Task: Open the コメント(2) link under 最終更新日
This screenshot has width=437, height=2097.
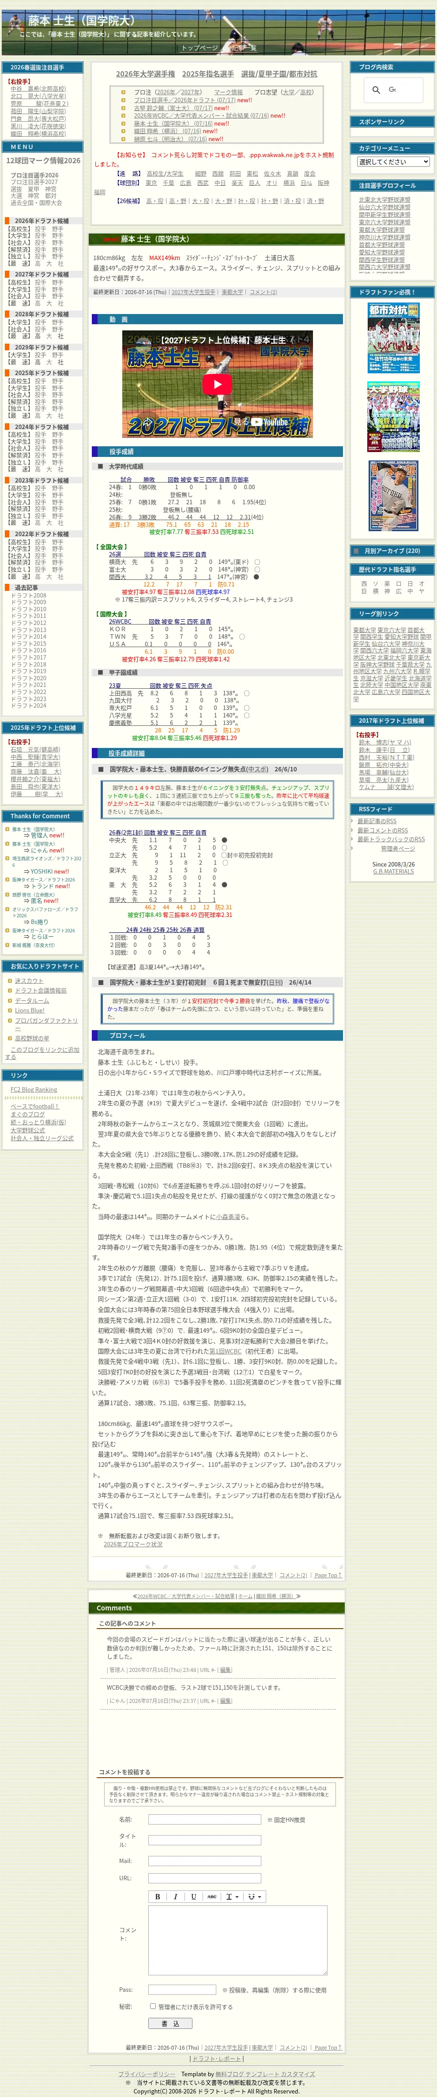Action: tap(262, 292)
